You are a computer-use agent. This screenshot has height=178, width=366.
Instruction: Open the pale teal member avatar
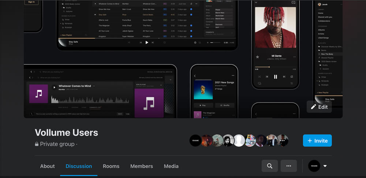pyautogui.click(x=217, y=140)
